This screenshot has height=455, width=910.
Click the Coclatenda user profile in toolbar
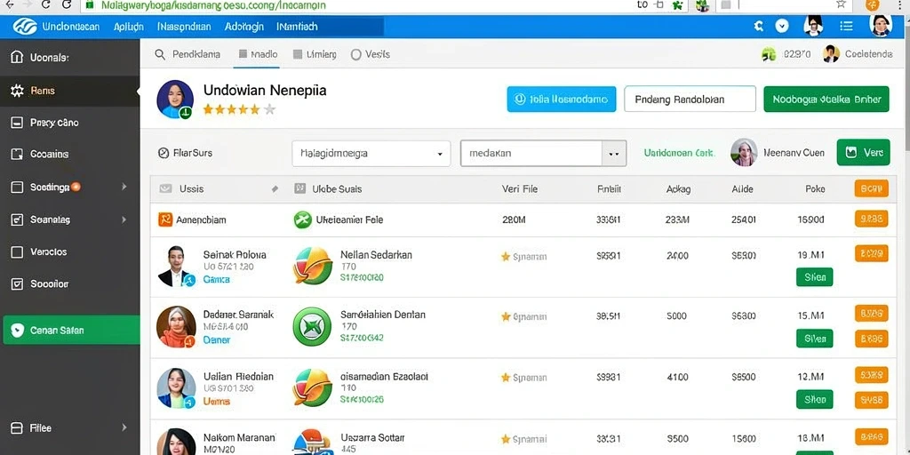pos(858,54)
